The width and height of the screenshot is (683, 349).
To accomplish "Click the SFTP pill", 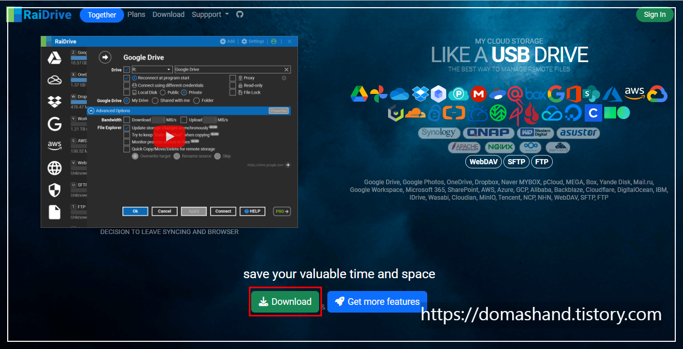I will [x=516, y=162].
